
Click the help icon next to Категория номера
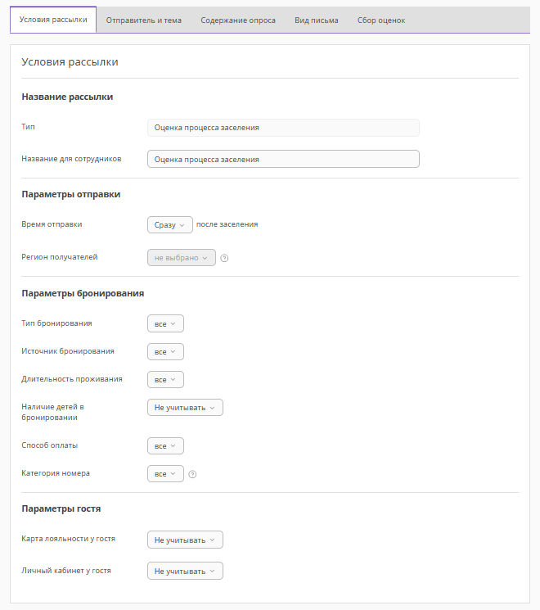tap(192, 474)
